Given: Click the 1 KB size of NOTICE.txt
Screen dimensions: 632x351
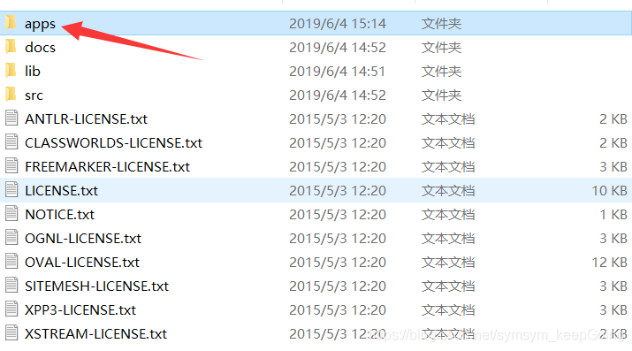Looking at the screenshot, I should [613, 214].
